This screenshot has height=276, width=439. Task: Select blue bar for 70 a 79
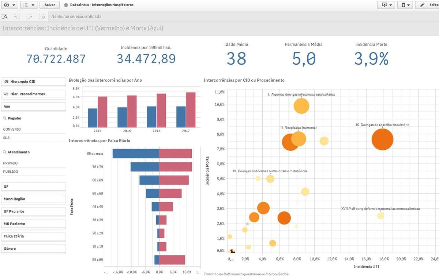pyautogui.click(x=145, y=167)
